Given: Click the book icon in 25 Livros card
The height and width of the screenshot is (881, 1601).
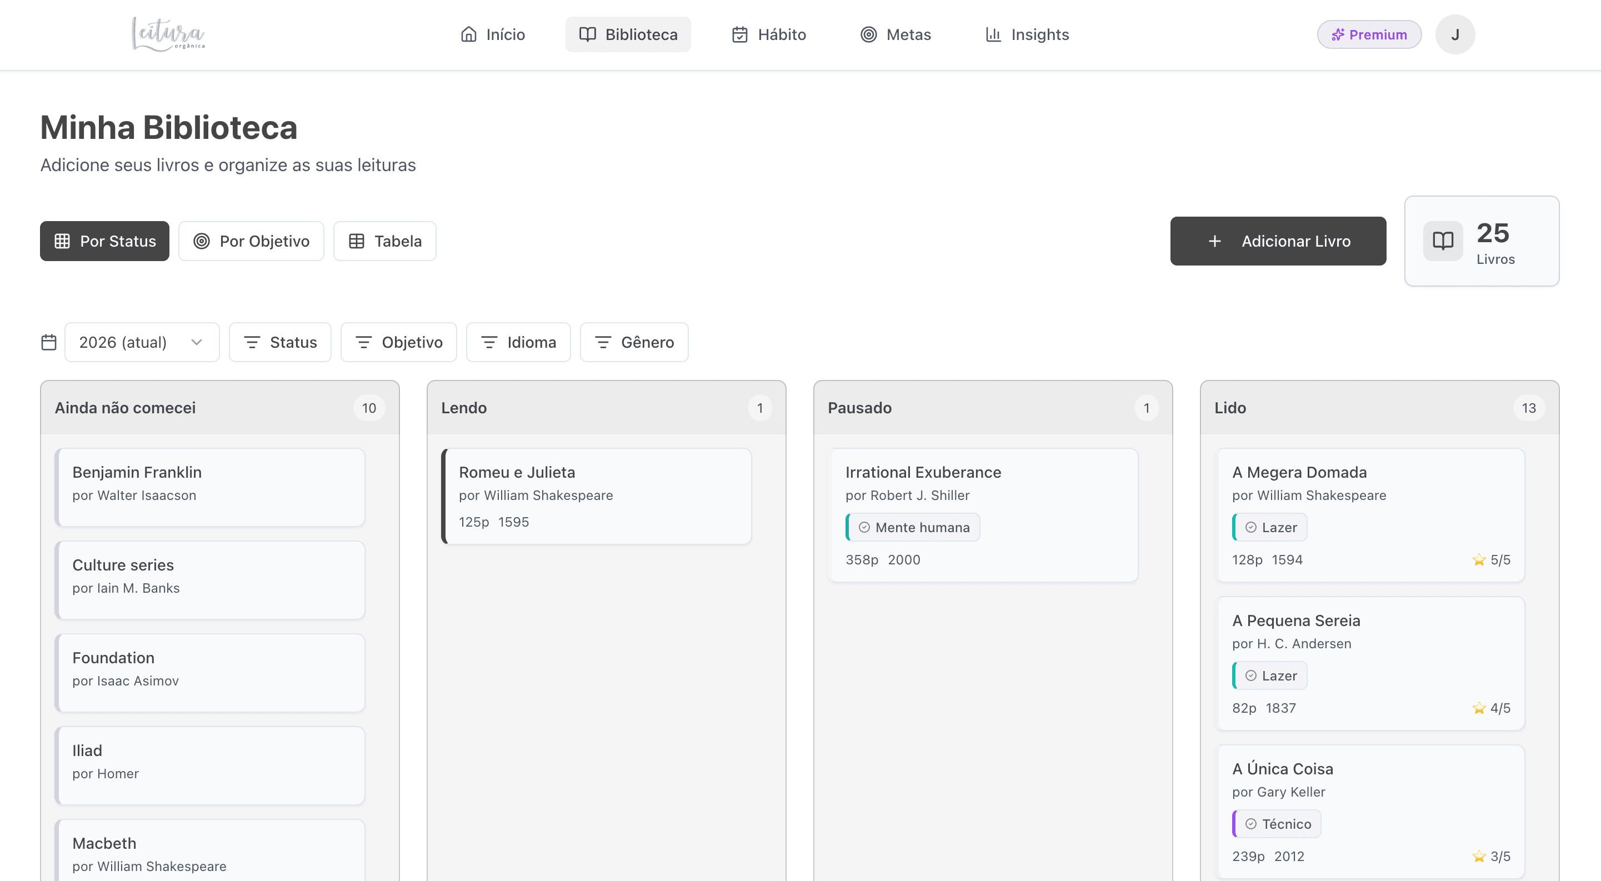Looking at the screenshot, I should 1443,241.
